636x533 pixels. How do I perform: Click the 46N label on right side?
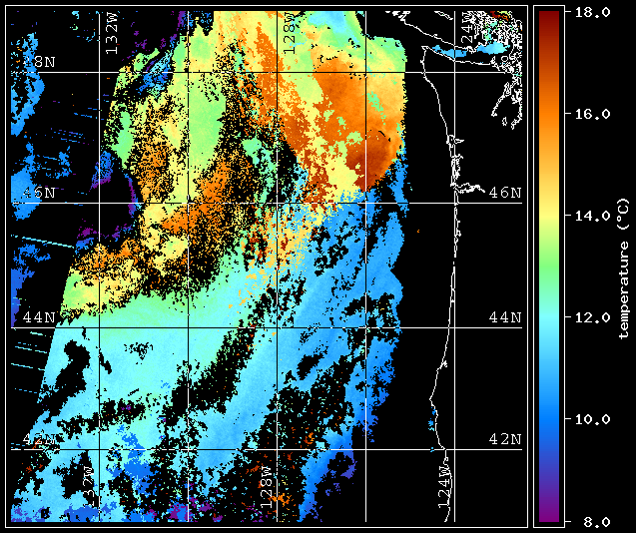[x=505, y=193]
